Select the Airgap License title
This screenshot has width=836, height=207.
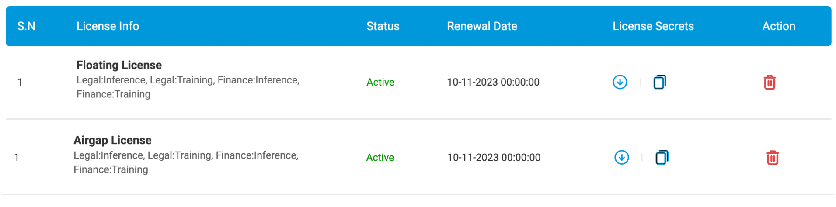[x=112, y=140]
